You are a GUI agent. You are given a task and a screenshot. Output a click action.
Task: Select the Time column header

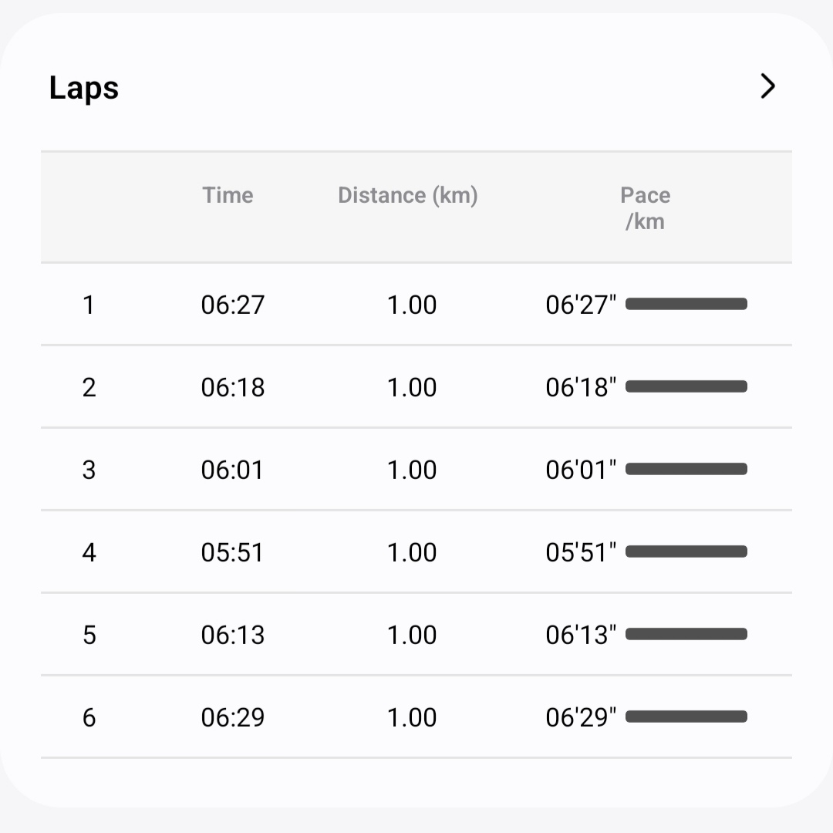tap(228, 195)
